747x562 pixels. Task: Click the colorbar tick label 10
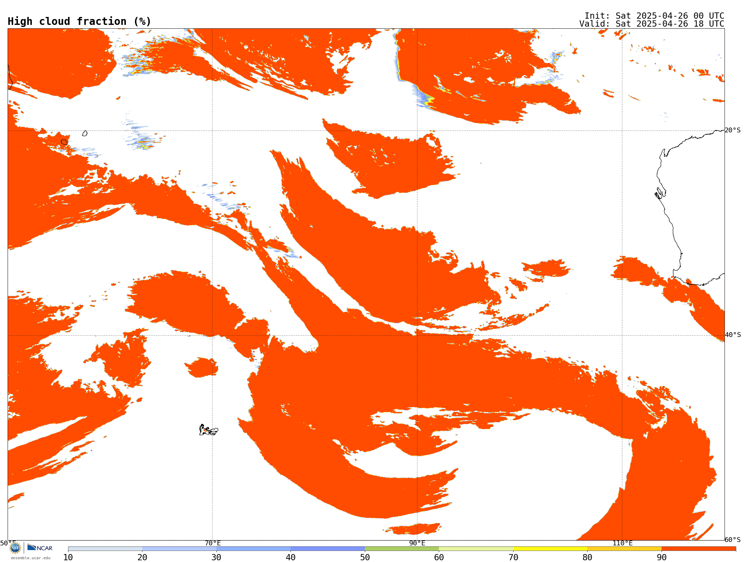pyautogui.click(x=68, y=558)
